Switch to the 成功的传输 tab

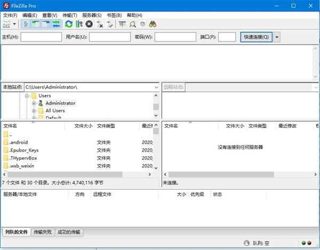pyautogui.click(x=69, y=232)
